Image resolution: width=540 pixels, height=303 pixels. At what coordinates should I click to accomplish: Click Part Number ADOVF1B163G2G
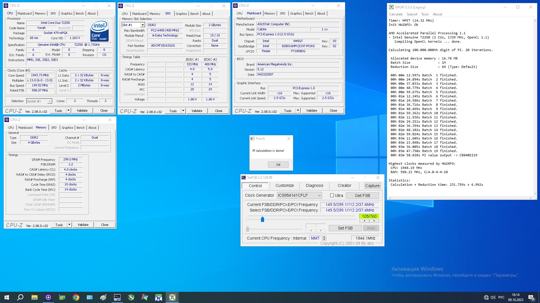coord(165,45)
